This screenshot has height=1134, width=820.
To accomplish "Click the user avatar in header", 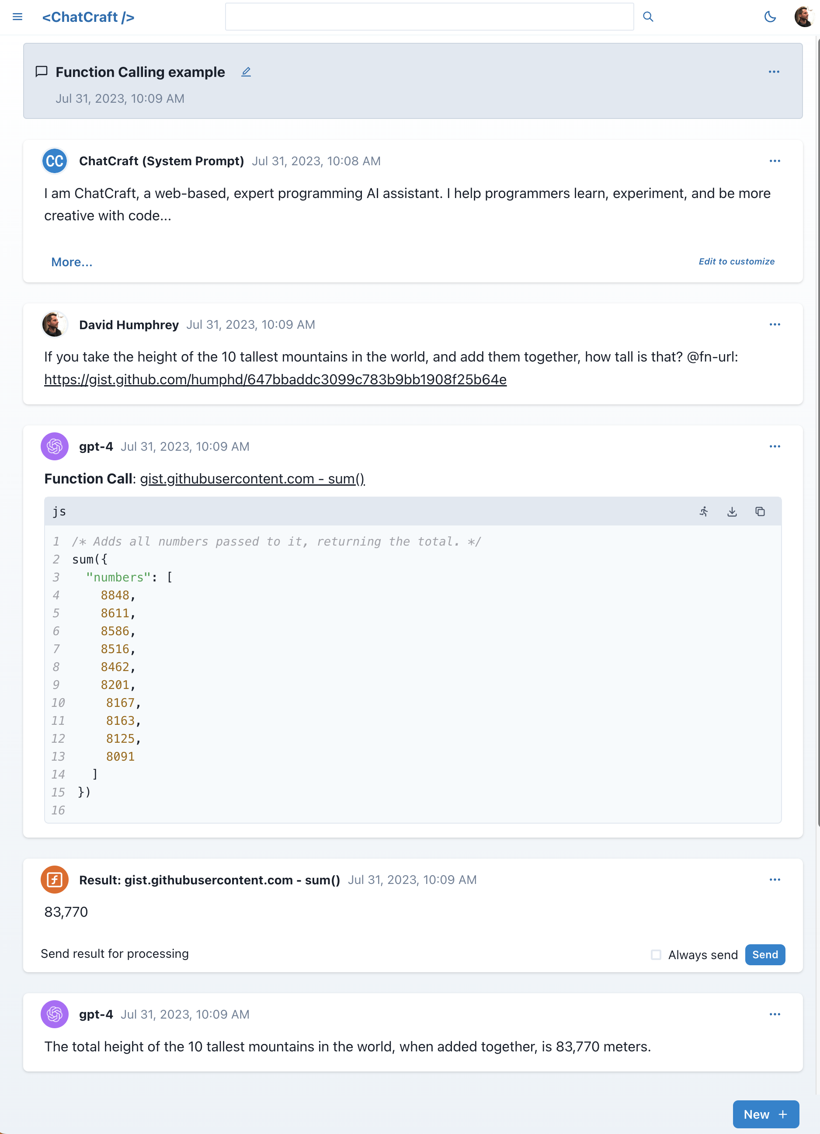I will pos(804,17).
